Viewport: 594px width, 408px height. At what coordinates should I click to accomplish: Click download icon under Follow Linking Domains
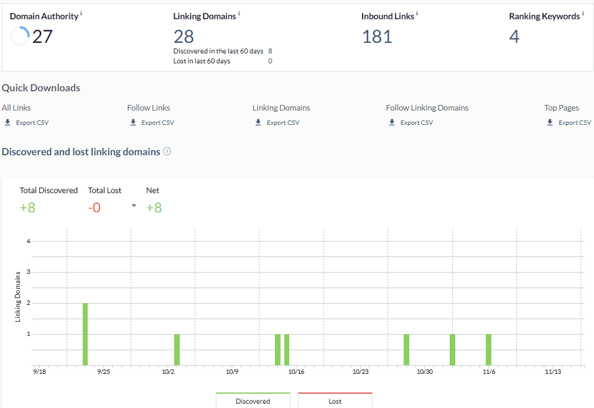[x=392, y=122]
